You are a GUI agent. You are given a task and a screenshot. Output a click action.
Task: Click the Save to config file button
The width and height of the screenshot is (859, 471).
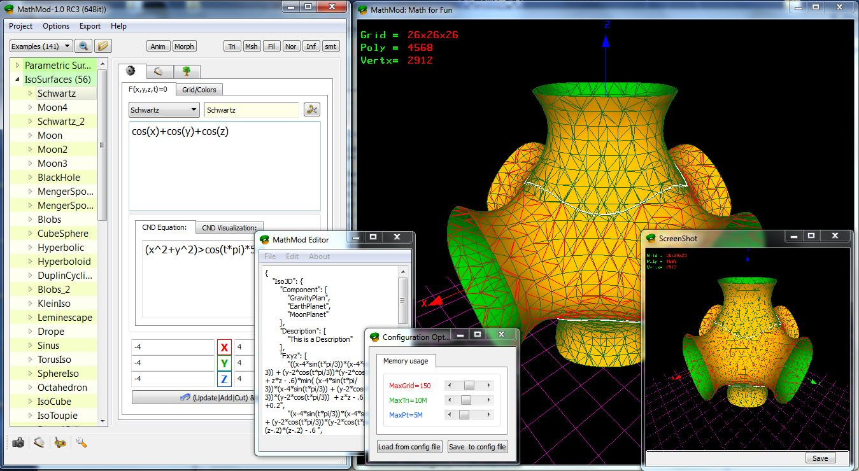tap(478, 447)
